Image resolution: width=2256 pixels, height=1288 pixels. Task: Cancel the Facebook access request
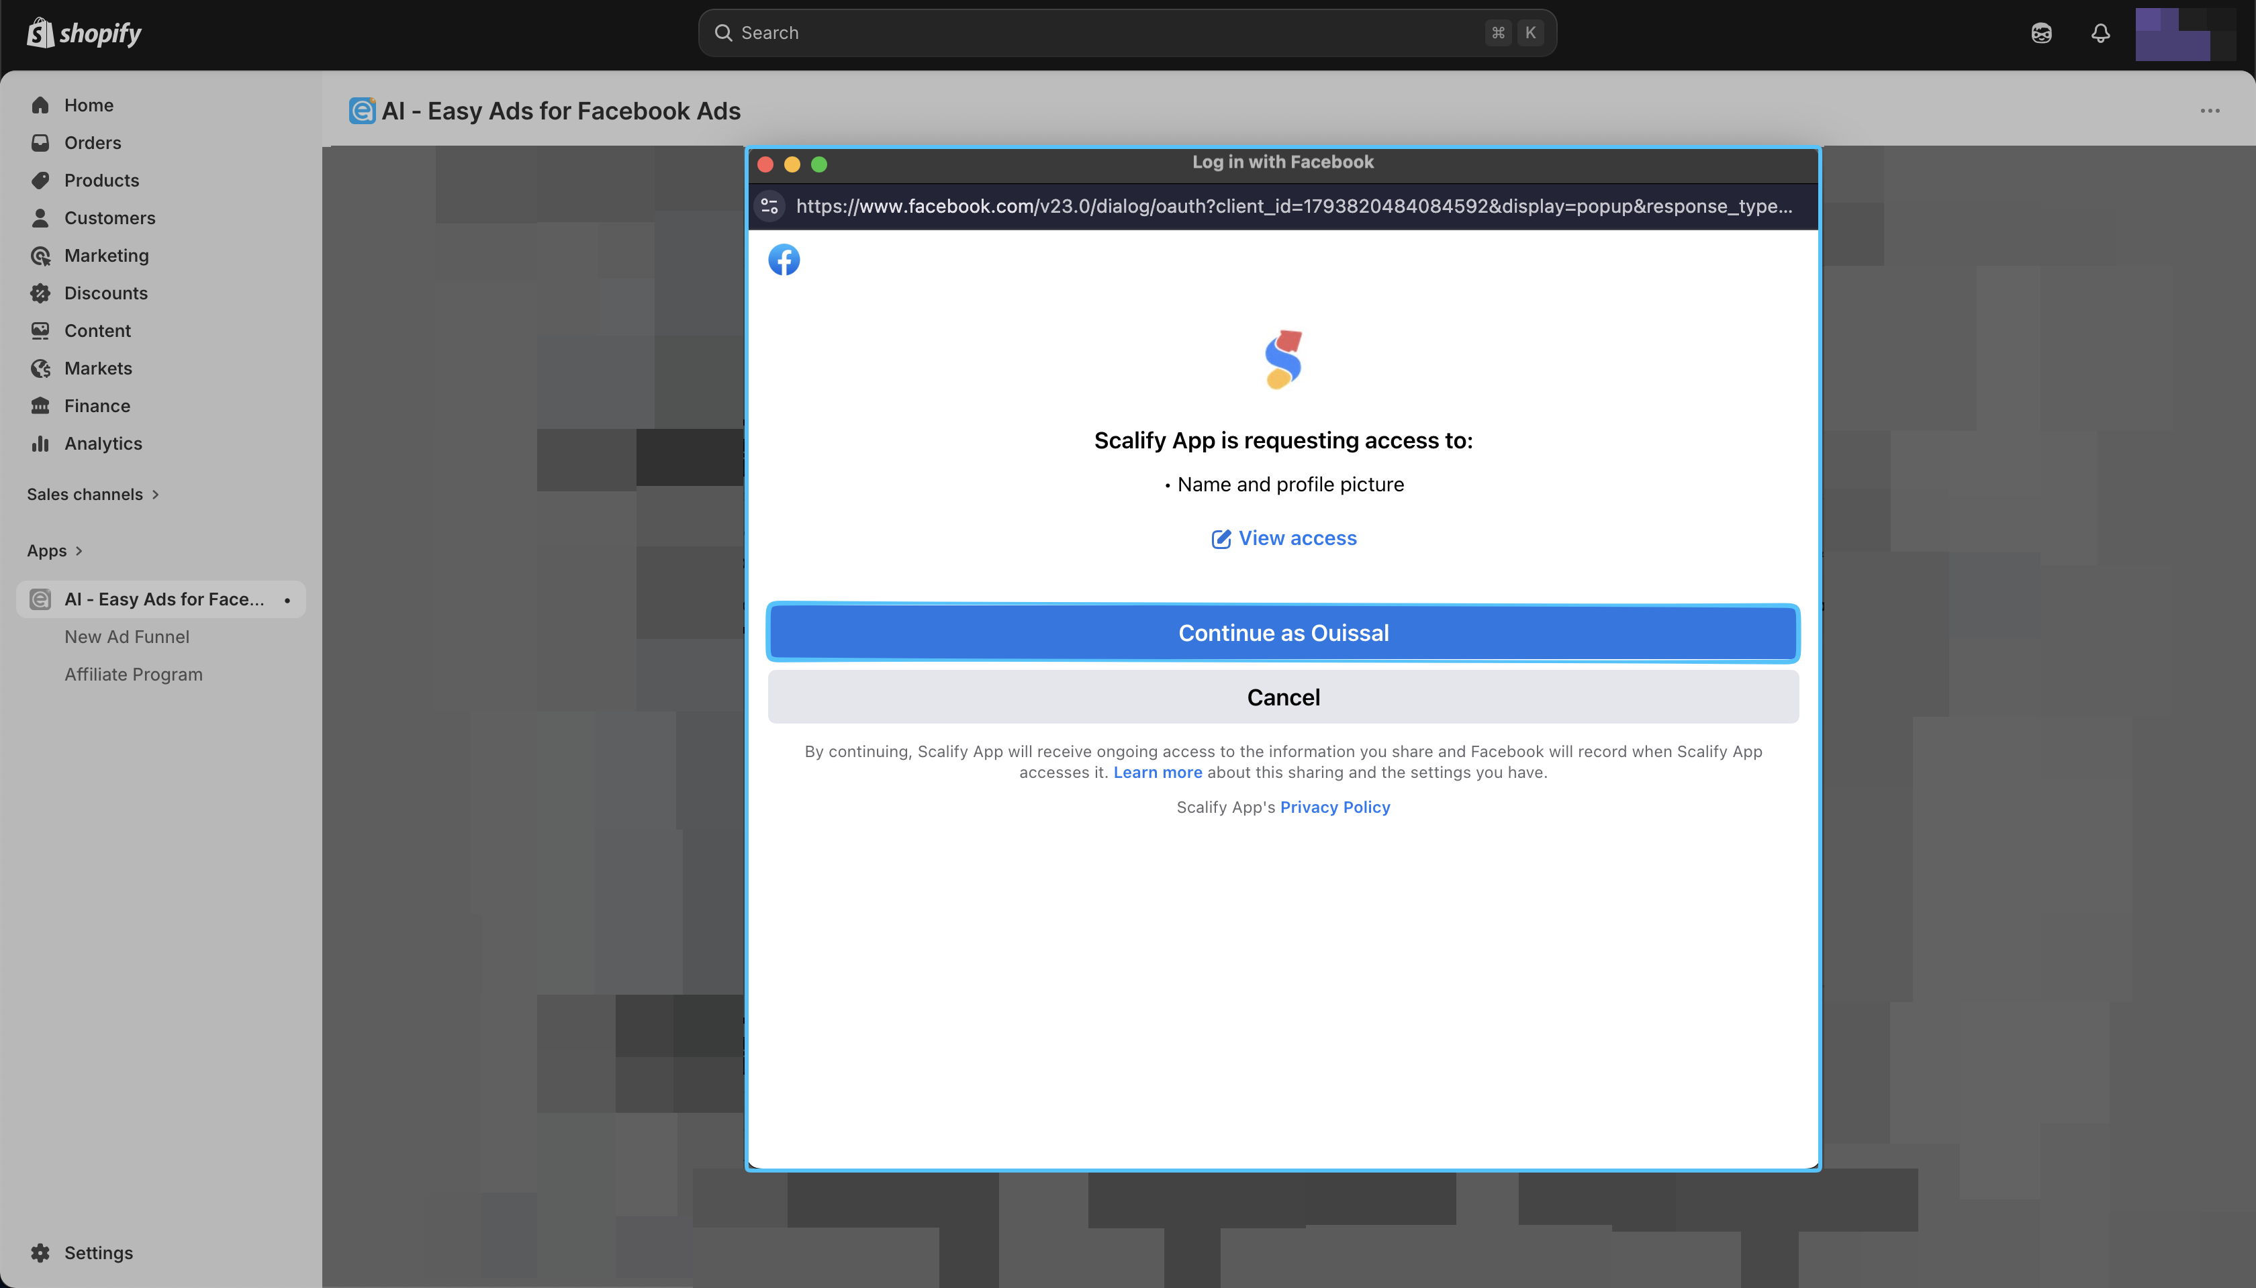pos(1282,697)
